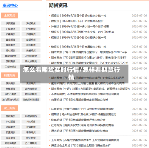Image resolution: width=149 pixels, height=148 pixels.
Task: Open 鸡蛋期货 最新走势及建议分析 article
Action: coord(80,100)
